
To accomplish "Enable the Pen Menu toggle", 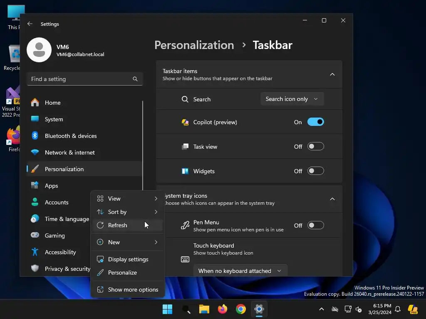I will [315, 225].
